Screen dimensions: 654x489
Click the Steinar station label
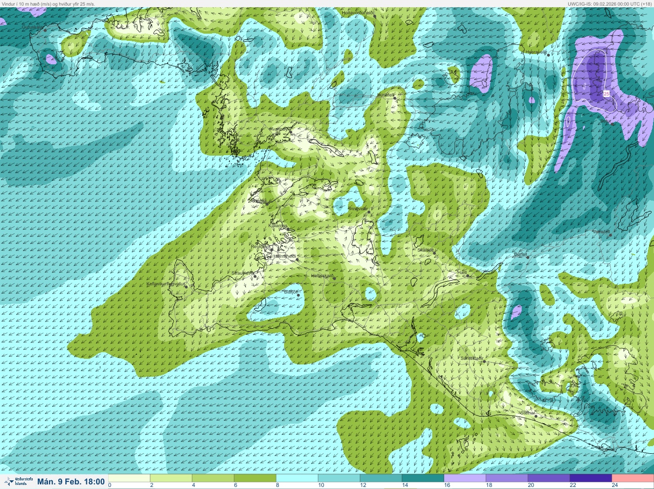pos(527,412)
